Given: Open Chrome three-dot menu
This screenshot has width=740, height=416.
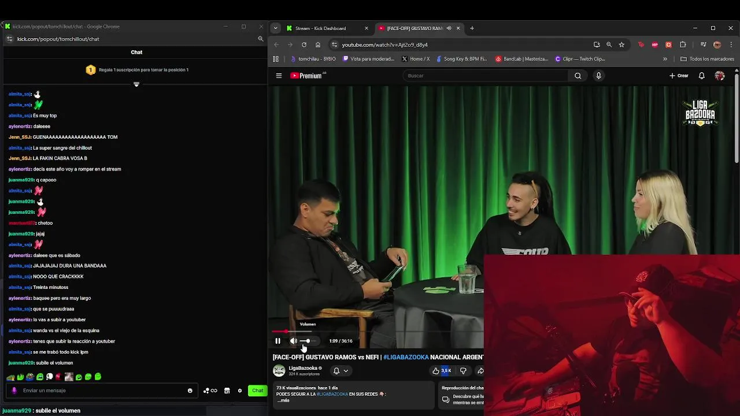Looking at the screenshot, I should (731, 44).
